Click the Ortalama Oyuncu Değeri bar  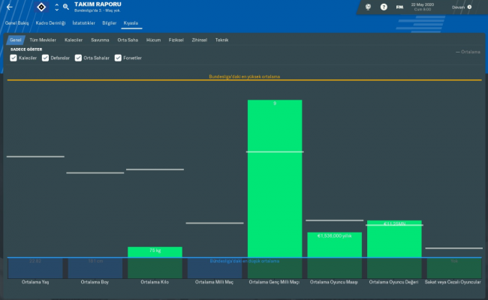pyautogui.click(x=394, y=240)
